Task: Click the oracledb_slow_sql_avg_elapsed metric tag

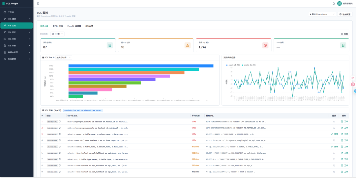Action: coord(83,111)
